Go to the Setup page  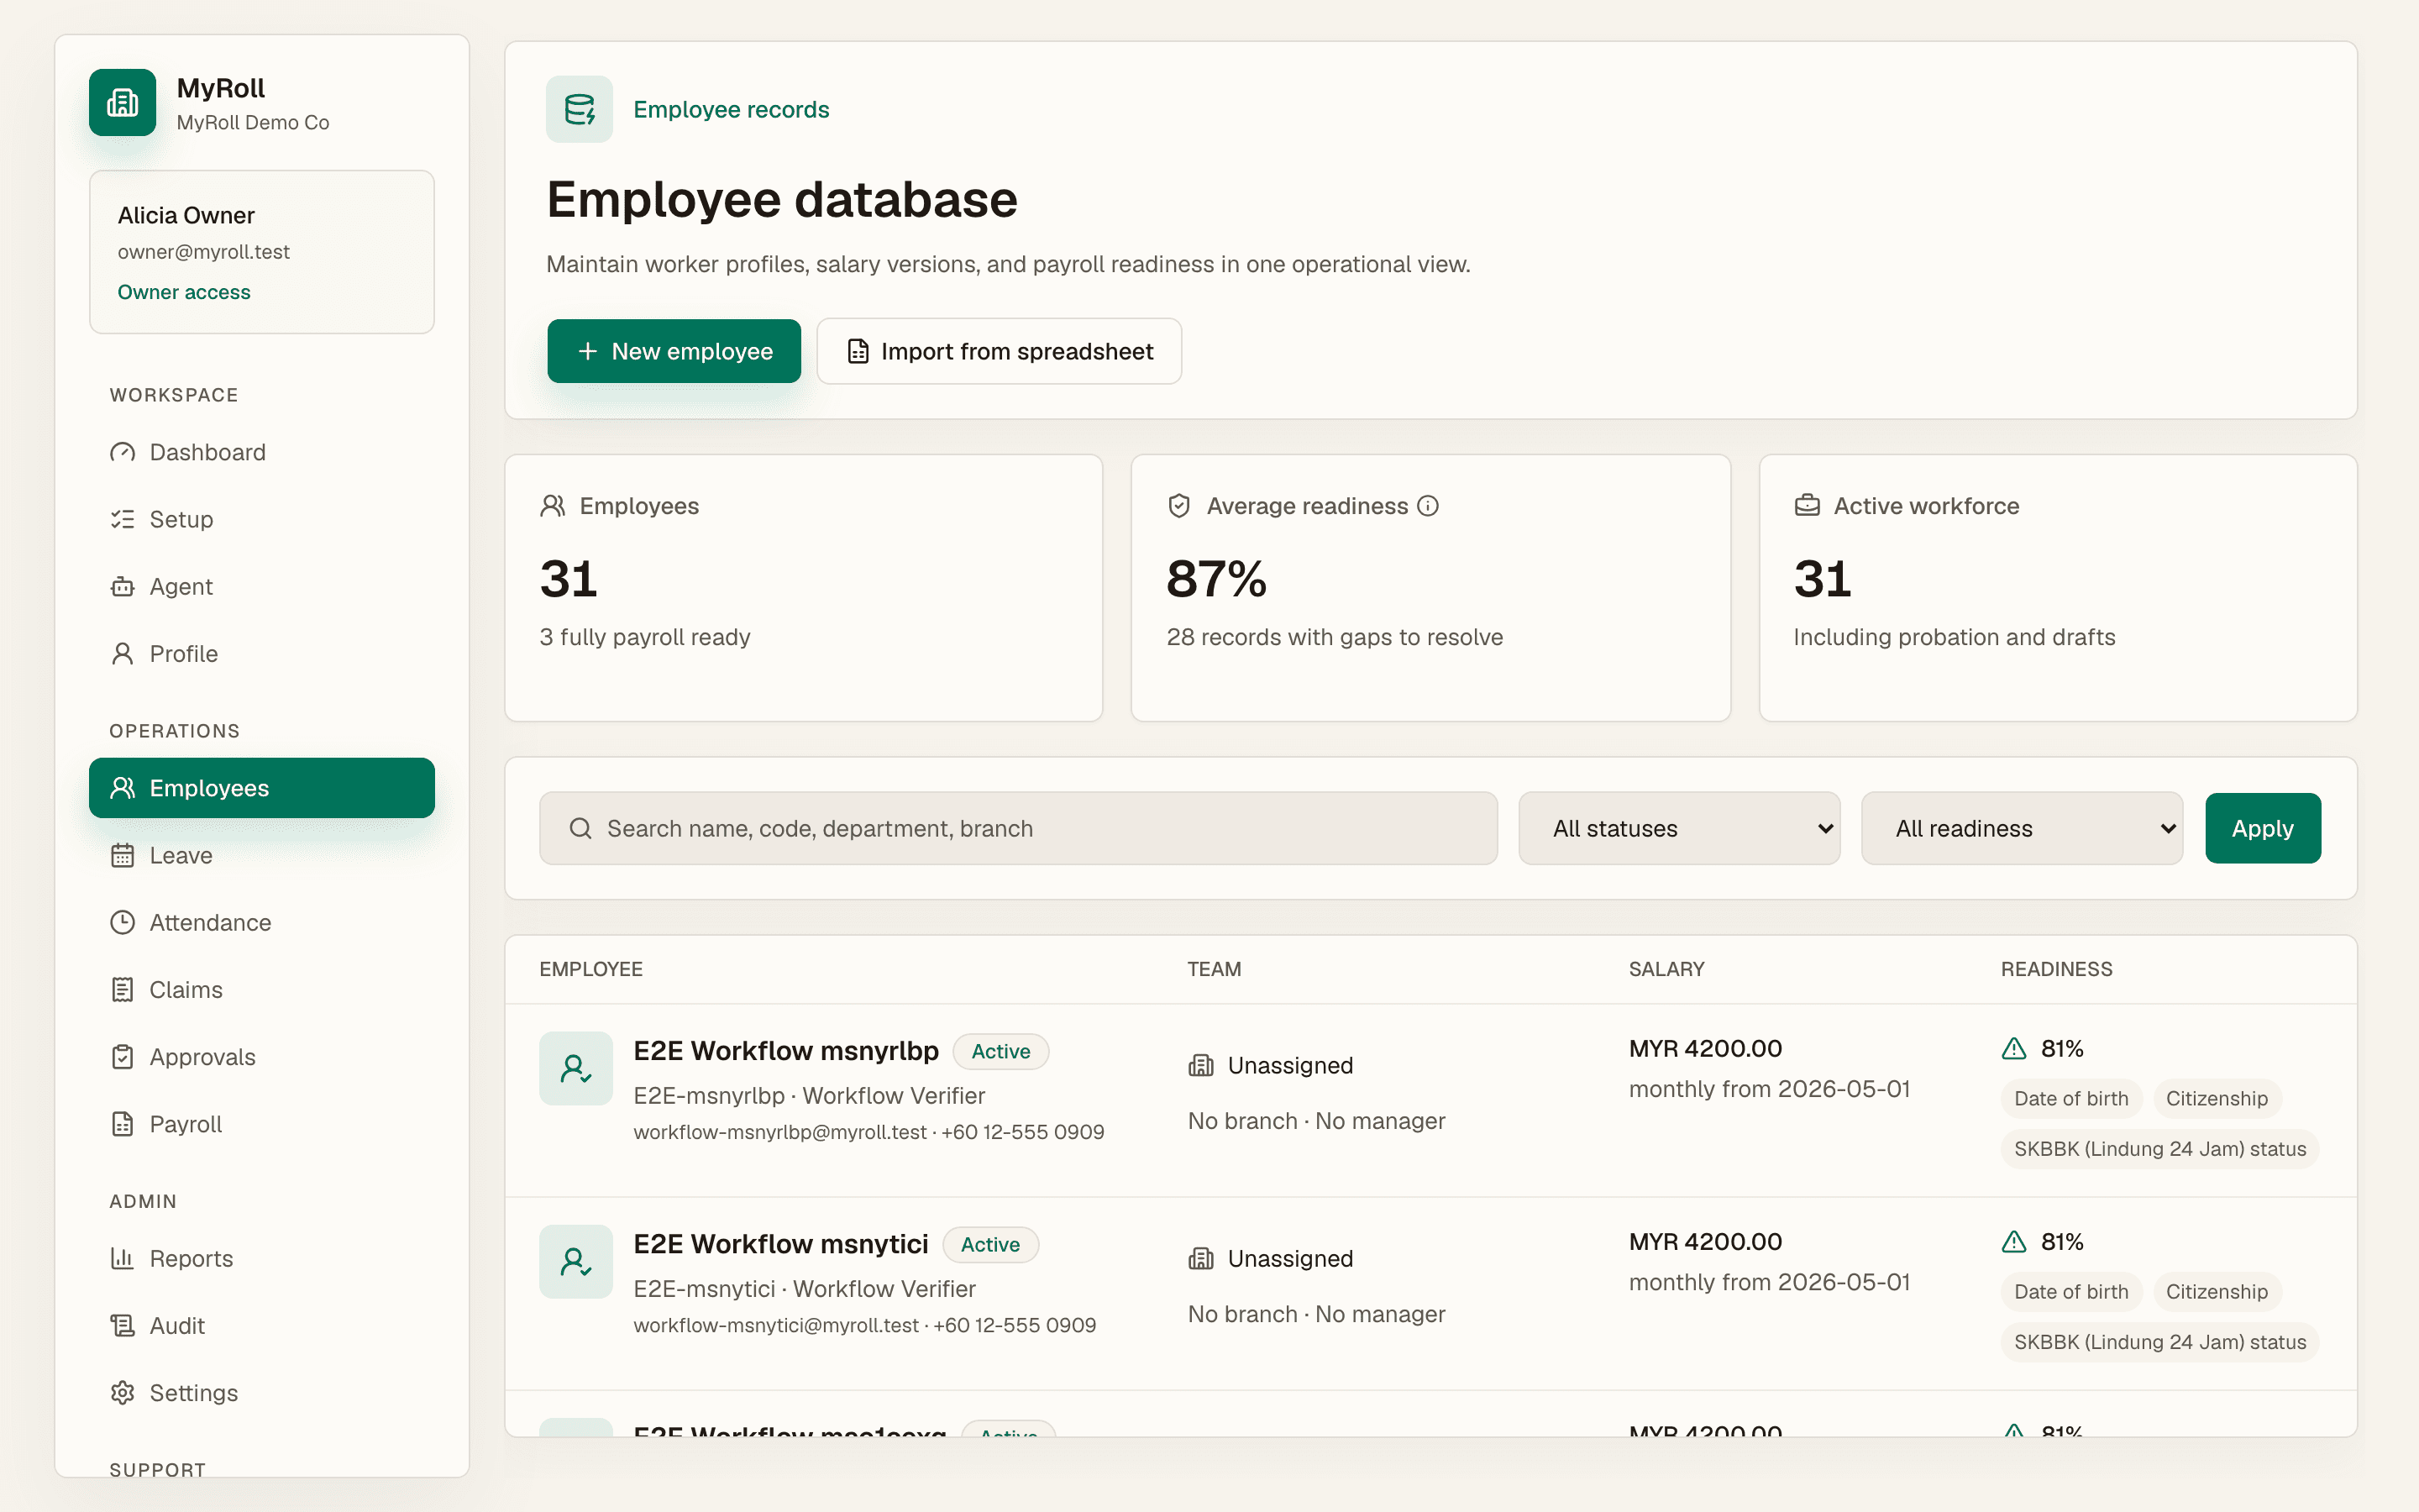coord(262,519)
